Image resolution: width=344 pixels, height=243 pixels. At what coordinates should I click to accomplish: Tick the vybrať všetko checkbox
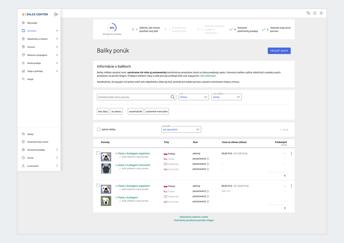pos(98,130)
